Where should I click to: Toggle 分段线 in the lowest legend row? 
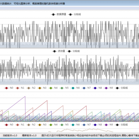[121, 125]
